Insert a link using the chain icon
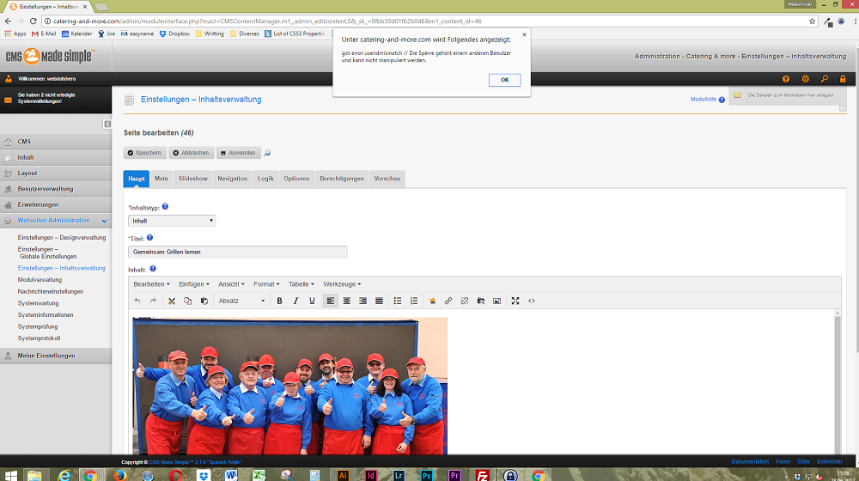 pyautogui.click(x=448, y=301)
